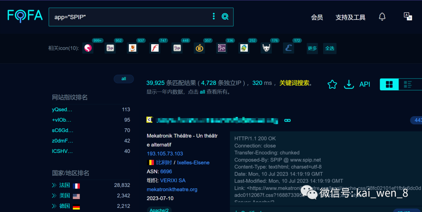Click the Mekatronik Théâtre result title
This screenshot has width=422, height=212.
coord(182,140)
